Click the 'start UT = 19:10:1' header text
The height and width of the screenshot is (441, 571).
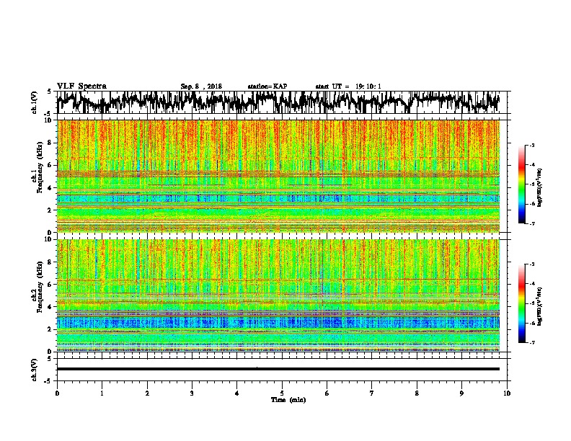[348, 86]
